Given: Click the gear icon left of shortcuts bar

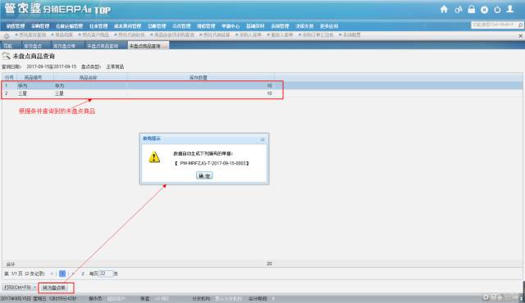Looking at the screenshot, I should pos(7,35).
